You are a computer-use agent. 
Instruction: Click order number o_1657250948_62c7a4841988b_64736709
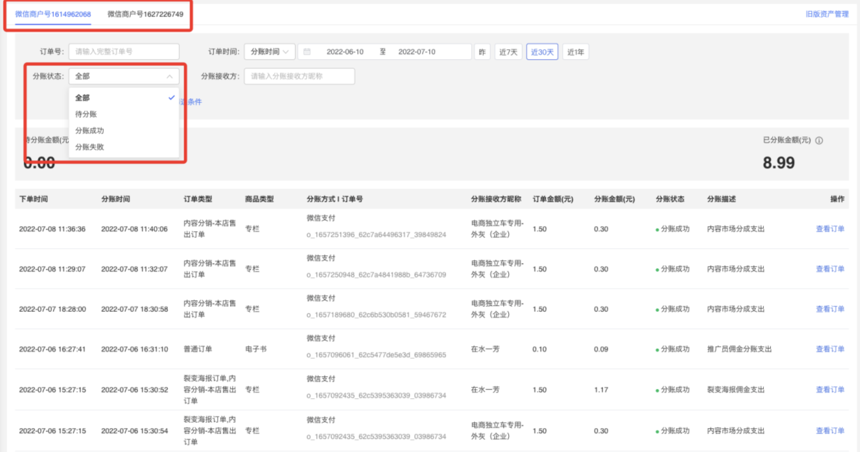[376, 275]
